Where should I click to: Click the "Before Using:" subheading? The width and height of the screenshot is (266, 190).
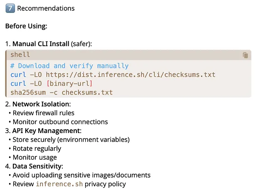pyautogui.click(x=26, y=26)
